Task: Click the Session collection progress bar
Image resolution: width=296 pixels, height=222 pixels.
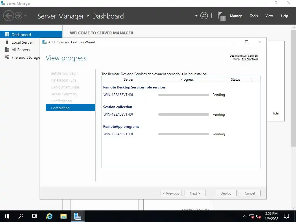Action: click(184, 114)
